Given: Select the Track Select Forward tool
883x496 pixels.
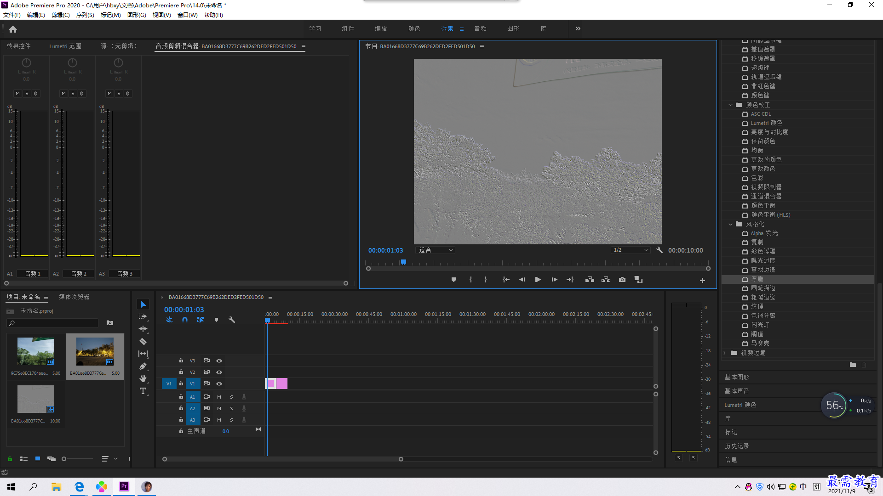Looking at the screenshot, I should click(143, 316).
